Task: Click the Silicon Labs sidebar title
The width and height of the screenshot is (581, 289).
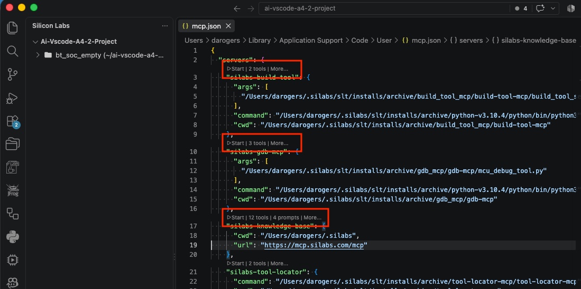Action: pyautogui.click(x=51, y=26)
